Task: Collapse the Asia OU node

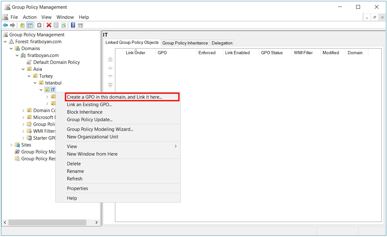Action: tap(23, 69)
